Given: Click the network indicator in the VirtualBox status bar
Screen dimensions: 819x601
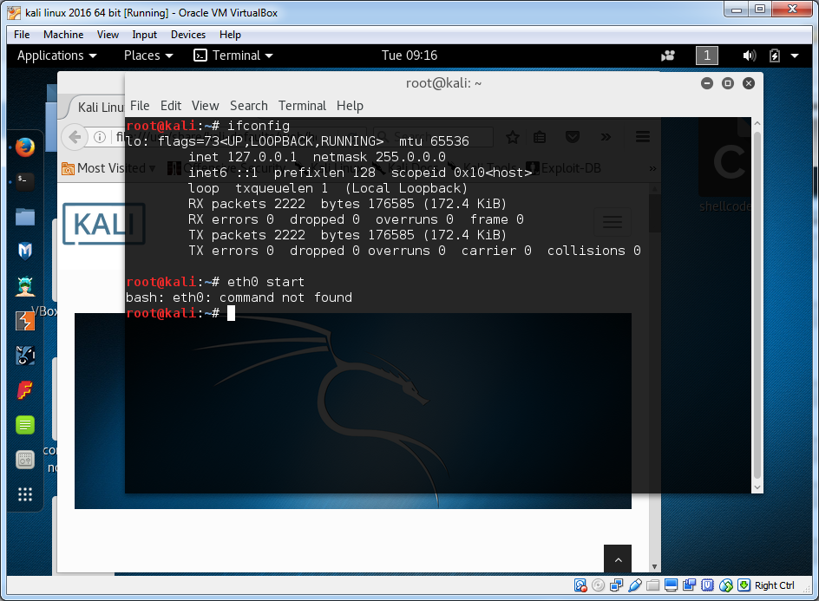Looking at the screenshot, I should (616, 585).
